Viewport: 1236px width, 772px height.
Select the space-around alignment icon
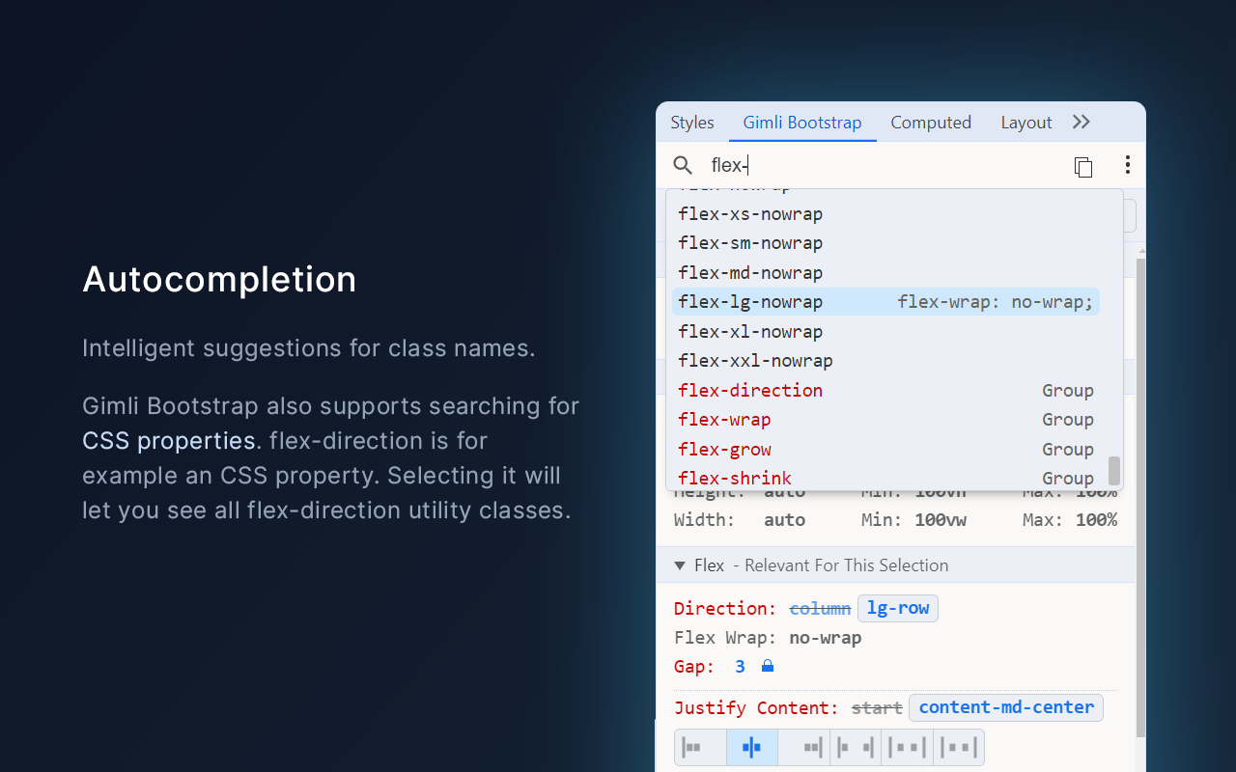(907, 747)
